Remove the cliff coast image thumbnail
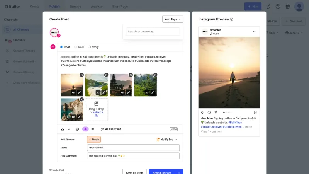The height and width of the screenshot is (174, 309). pos(81,99)
